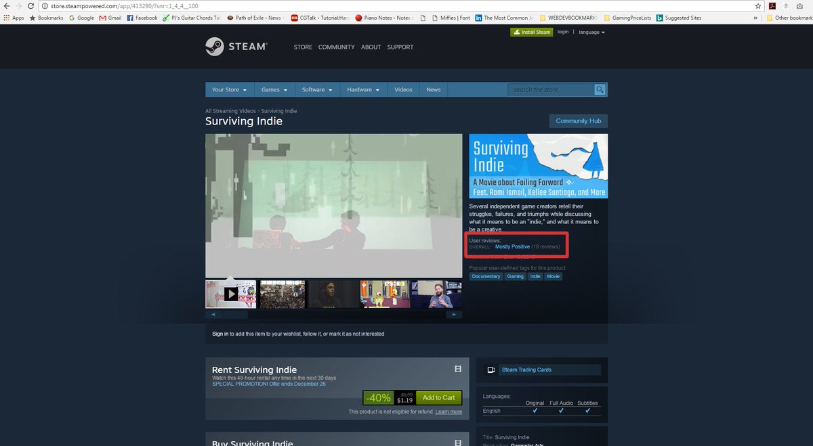
Task: Open the language dropdown
Action: pos(591,32)
